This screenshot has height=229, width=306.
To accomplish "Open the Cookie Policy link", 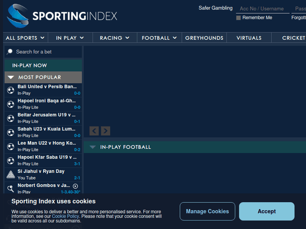I will 65,216.
